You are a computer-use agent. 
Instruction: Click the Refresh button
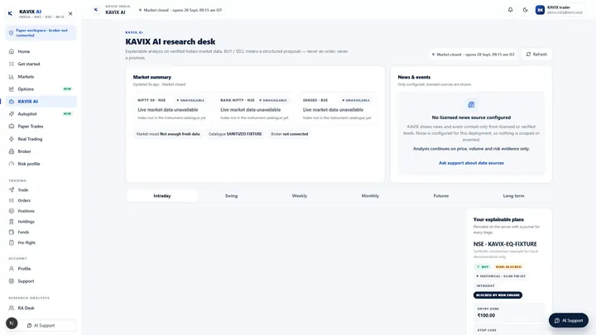(536, 55)
